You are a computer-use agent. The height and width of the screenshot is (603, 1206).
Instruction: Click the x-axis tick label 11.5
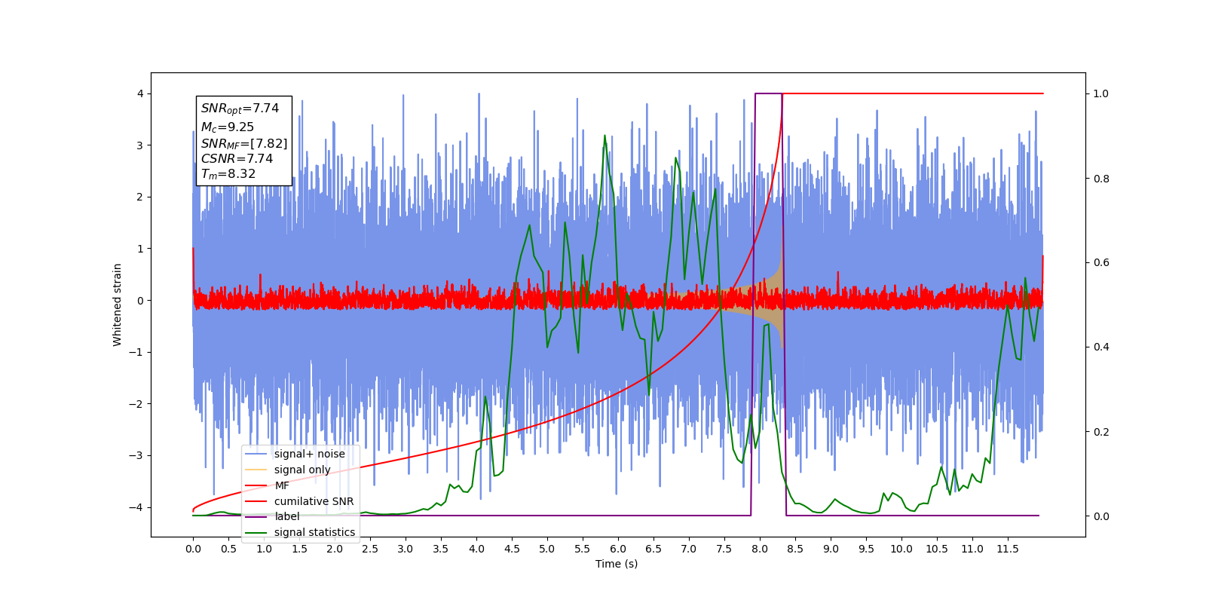[x=1008, y=549]
